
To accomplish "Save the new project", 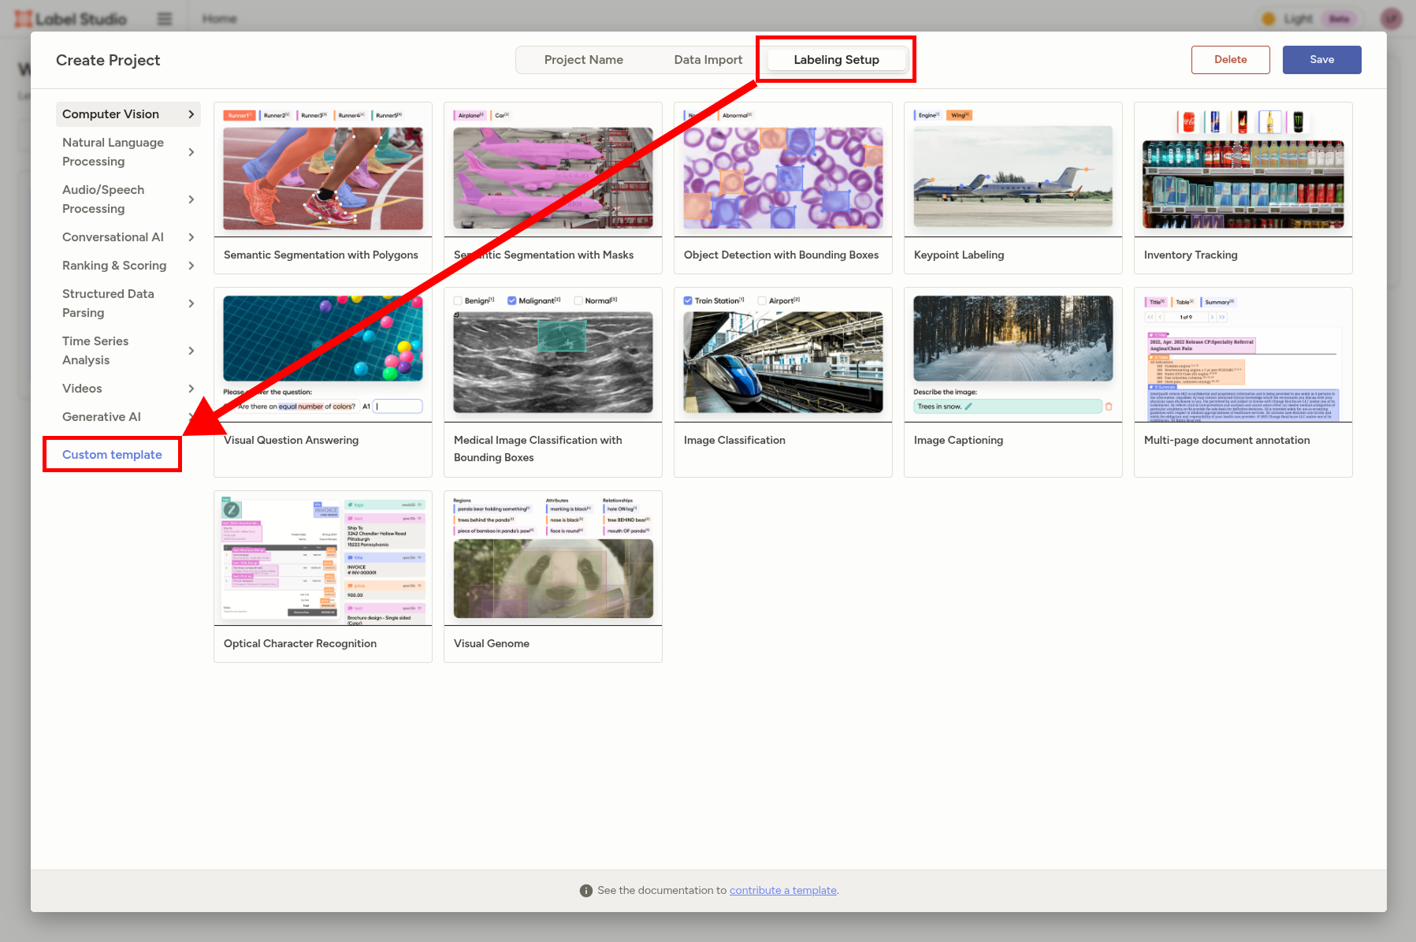I will click(x=1321, y=59).
